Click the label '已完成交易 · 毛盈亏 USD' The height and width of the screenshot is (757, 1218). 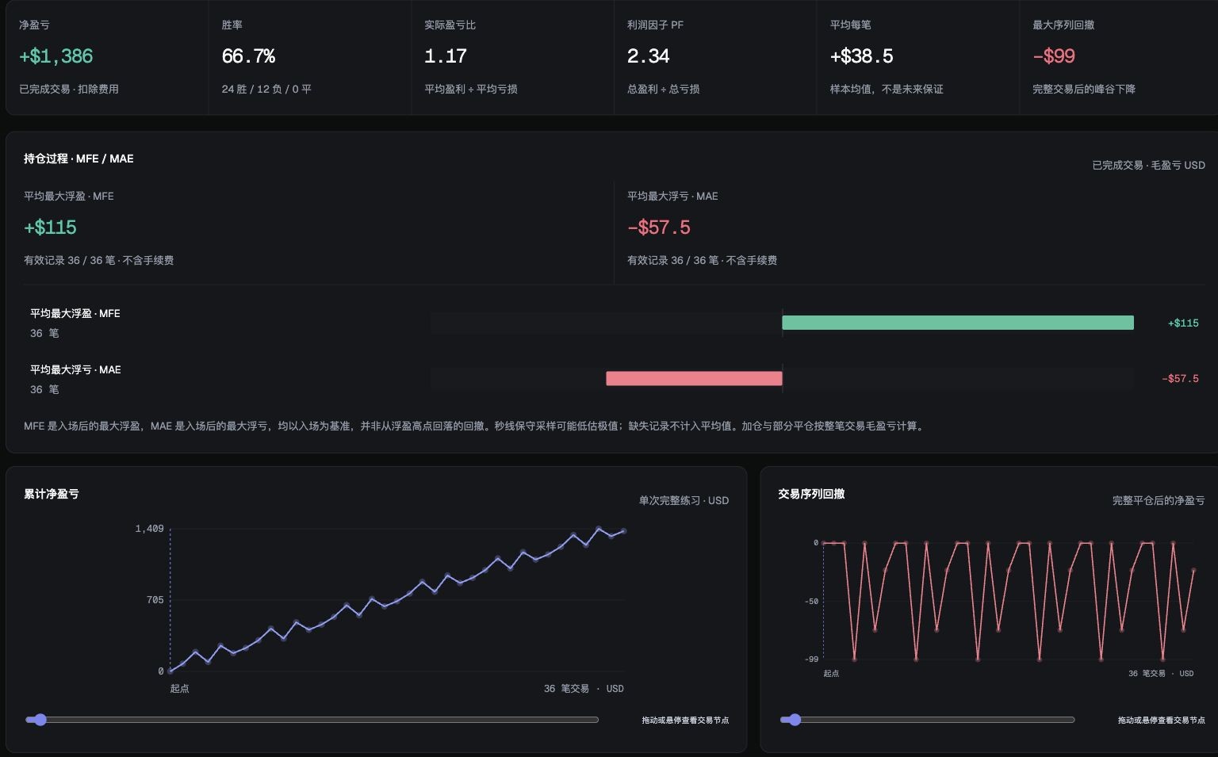click(x=1148, y=165)
